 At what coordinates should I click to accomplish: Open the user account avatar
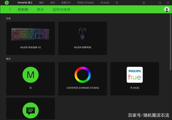coord(167,9)
